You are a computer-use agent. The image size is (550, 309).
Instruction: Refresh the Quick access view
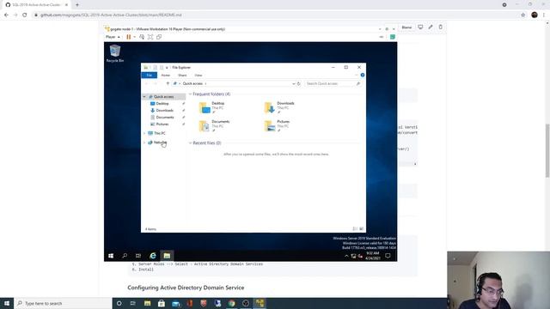299,84
